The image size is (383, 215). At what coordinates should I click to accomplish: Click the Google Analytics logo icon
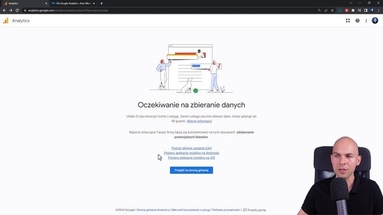(x=5, y=21)
